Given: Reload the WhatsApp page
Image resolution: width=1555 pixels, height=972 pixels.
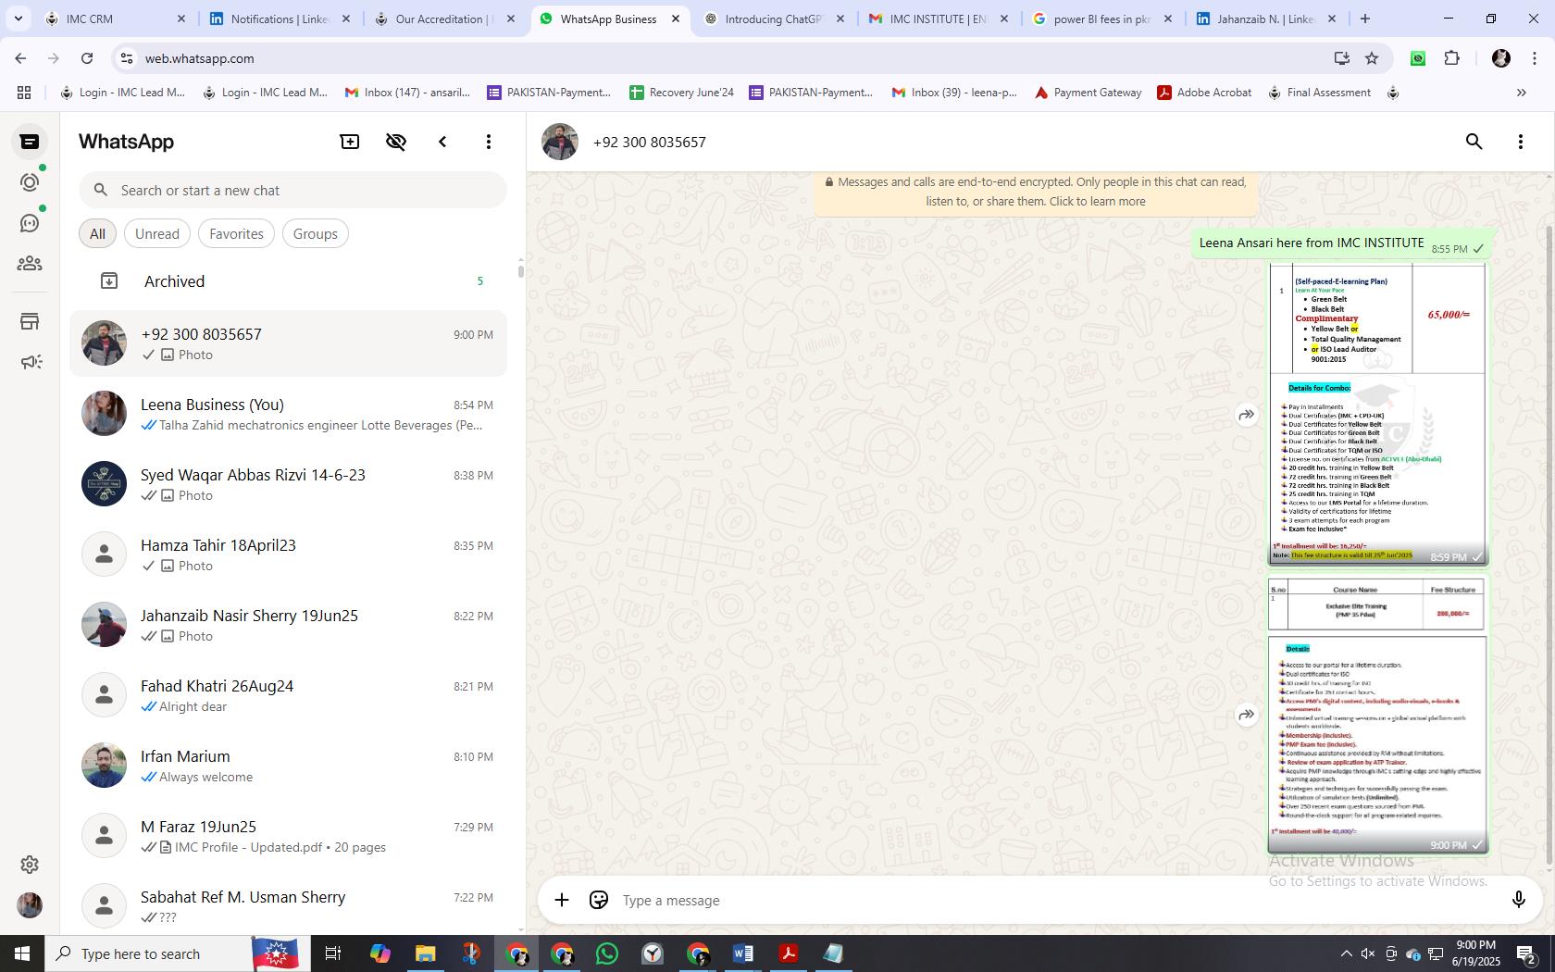Looking at the screenshot, I should 87,58.
